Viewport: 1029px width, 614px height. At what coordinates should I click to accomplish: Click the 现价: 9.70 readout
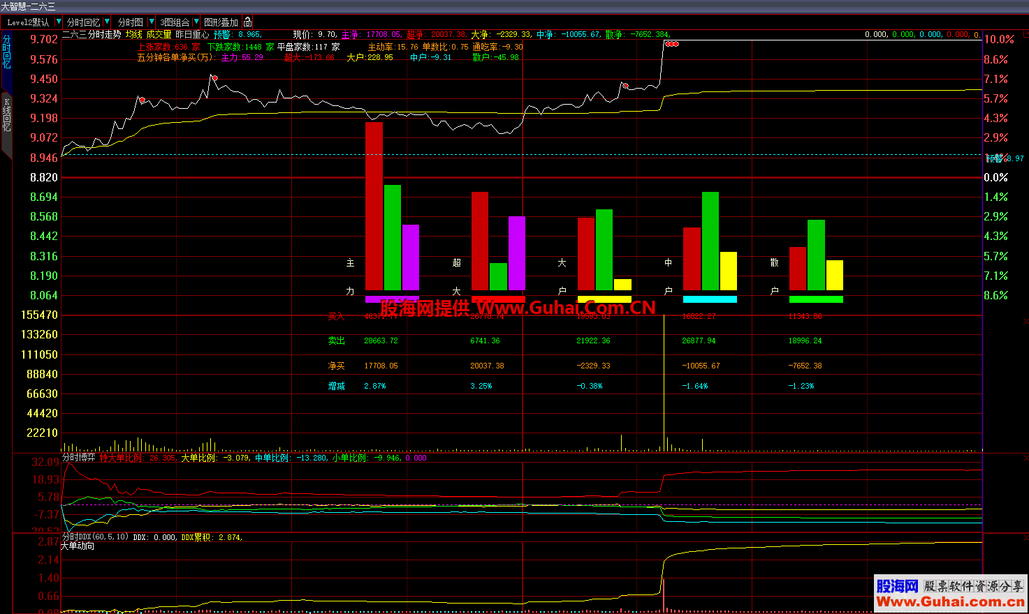tap(315, 34)
